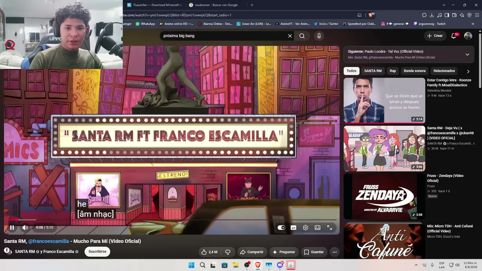Expand the mix playlist panel
Viewport: 482px width, 271px height.
point(467,54)
